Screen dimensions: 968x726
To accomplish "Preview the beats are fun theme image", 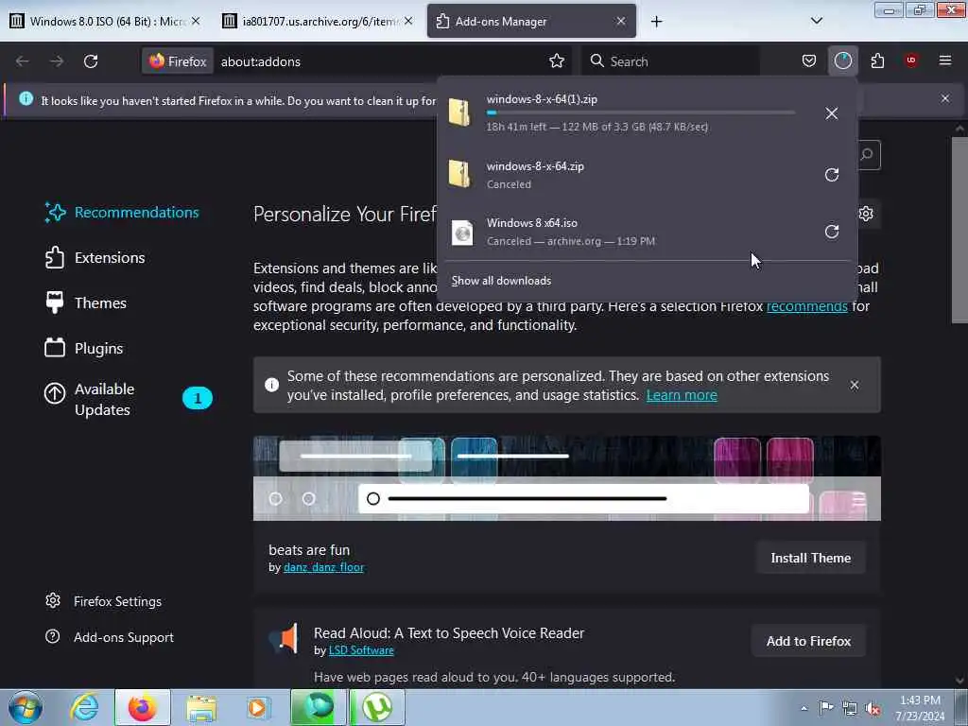I will click(567, 478).
